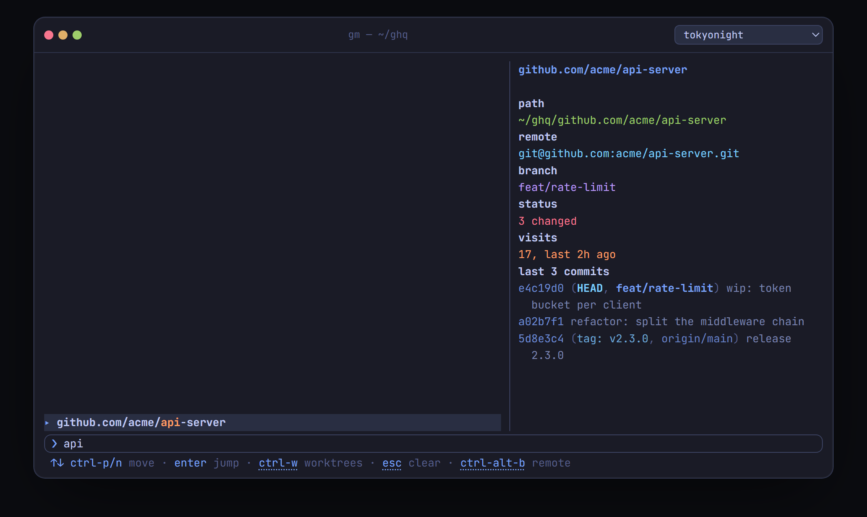Activate the ctrl-w worktrees shortcut
The height and width of the screenshot is (517, 867).
click(x=311, y=463)
